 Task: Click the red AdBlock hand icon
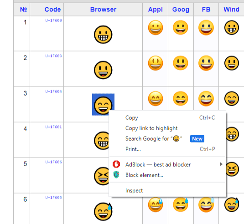tap(116, 164)
